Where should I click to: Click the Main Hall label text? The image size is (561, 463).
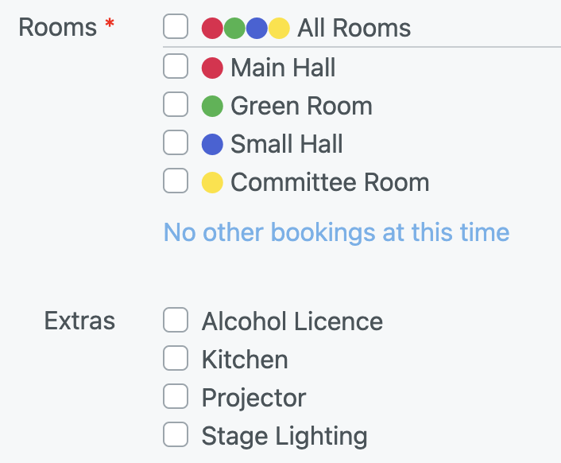pos(283,68)
